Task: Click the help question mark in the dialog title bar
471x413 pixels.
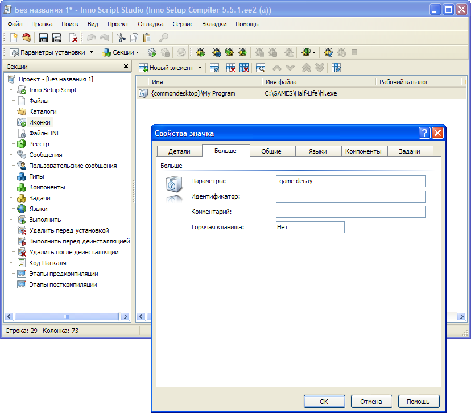Action: point(424,133)
